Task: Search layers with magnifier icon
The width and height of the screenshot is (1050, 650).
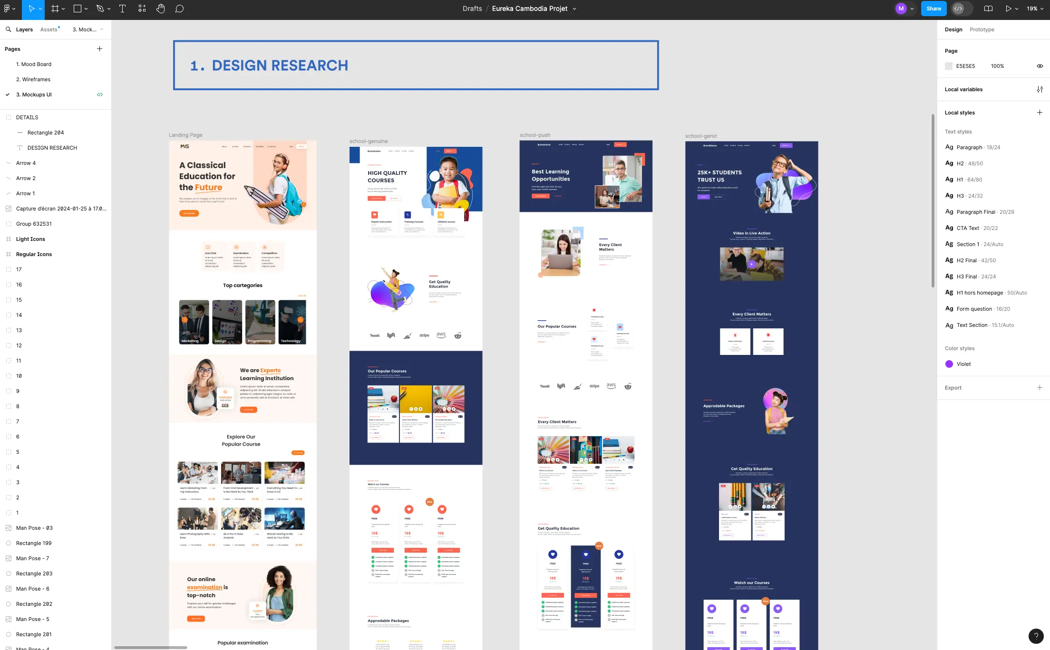Action: [x=8, y=29]
